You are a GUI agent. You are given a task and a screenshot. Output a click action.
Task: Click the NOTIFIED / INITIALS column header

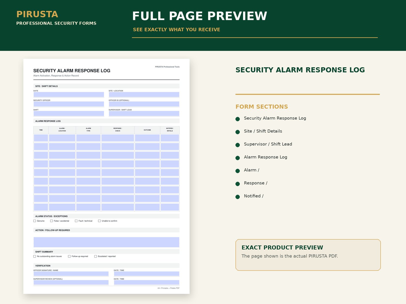coord(170,130)
